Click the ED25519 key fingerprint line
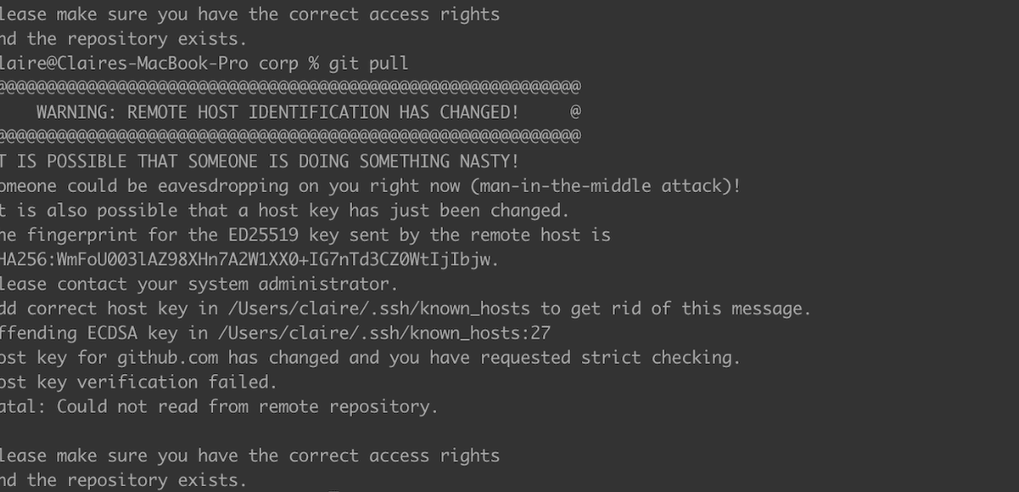Viewport: 1019px width, 492px height. coord(305,235)
